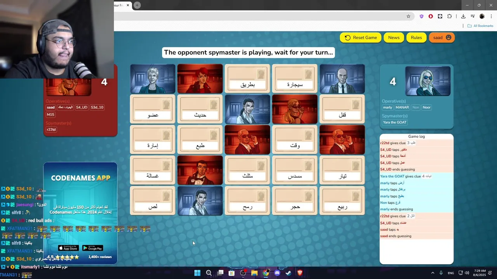Select the مسدس word card
Image resolution: width=497 pixels, height=279 pixels.
(x=295, y=170)
